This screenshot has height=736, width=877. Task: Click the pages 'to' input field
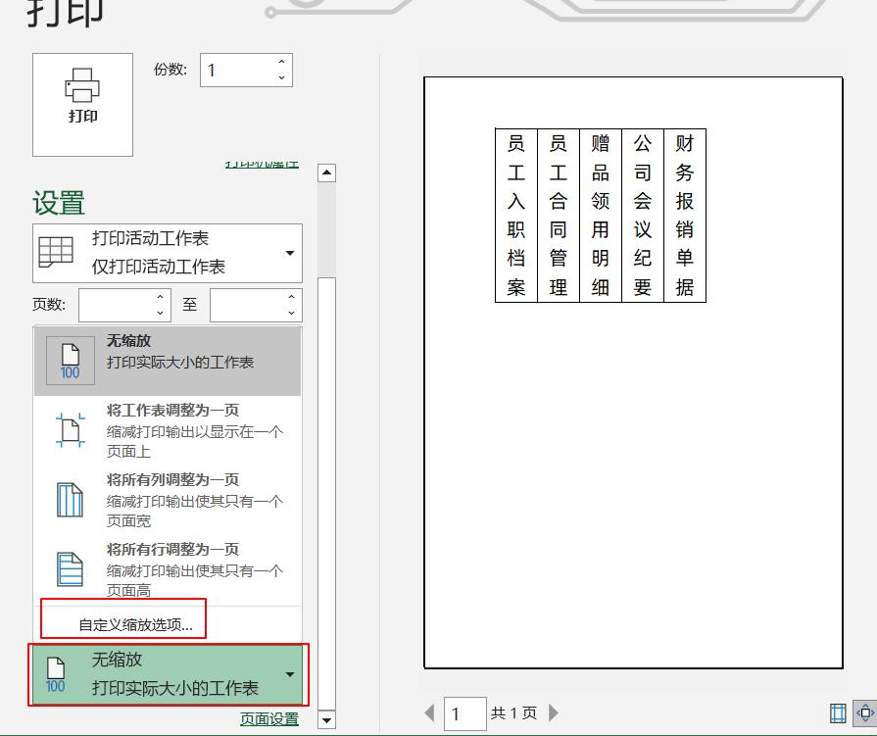coord(247,305)
